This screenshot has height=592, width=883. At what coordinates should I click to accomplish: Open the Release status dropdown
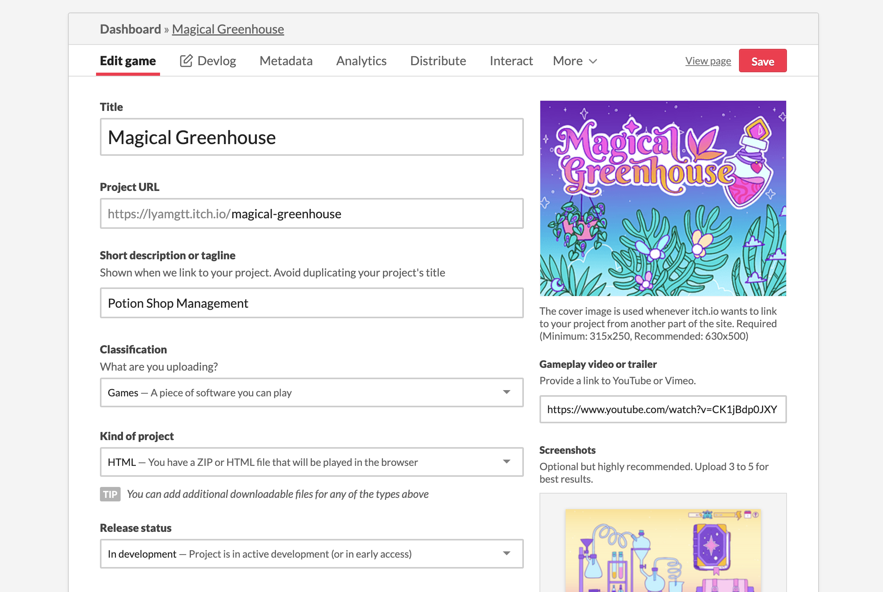tap(312, 554)
